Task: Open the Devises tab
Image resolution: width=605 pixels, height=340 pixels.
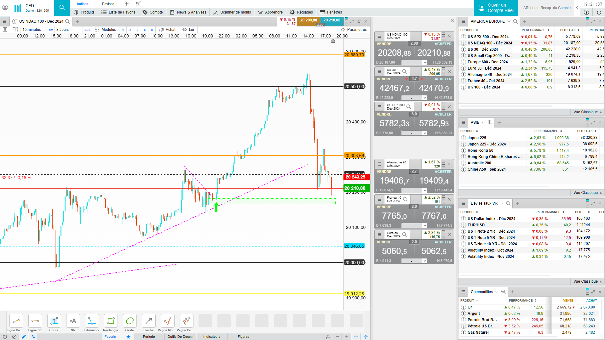Action: click(x=108, y=4)
